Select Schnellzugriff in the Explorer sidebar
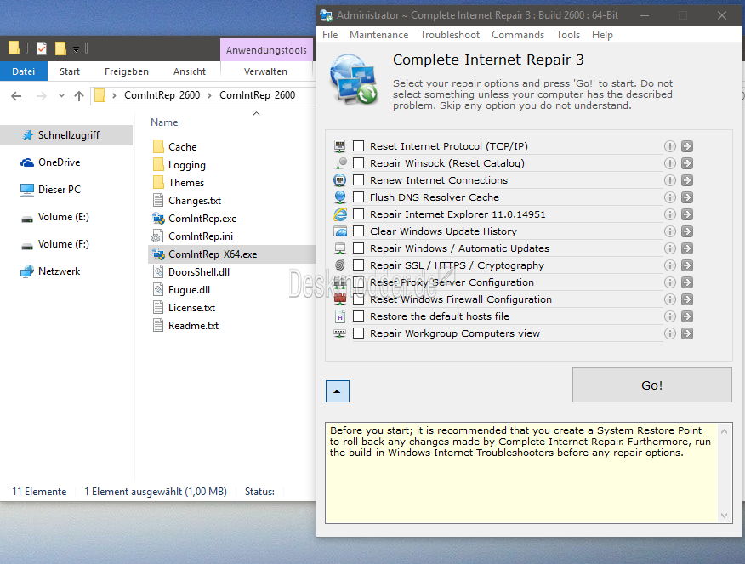 [66, 135]
